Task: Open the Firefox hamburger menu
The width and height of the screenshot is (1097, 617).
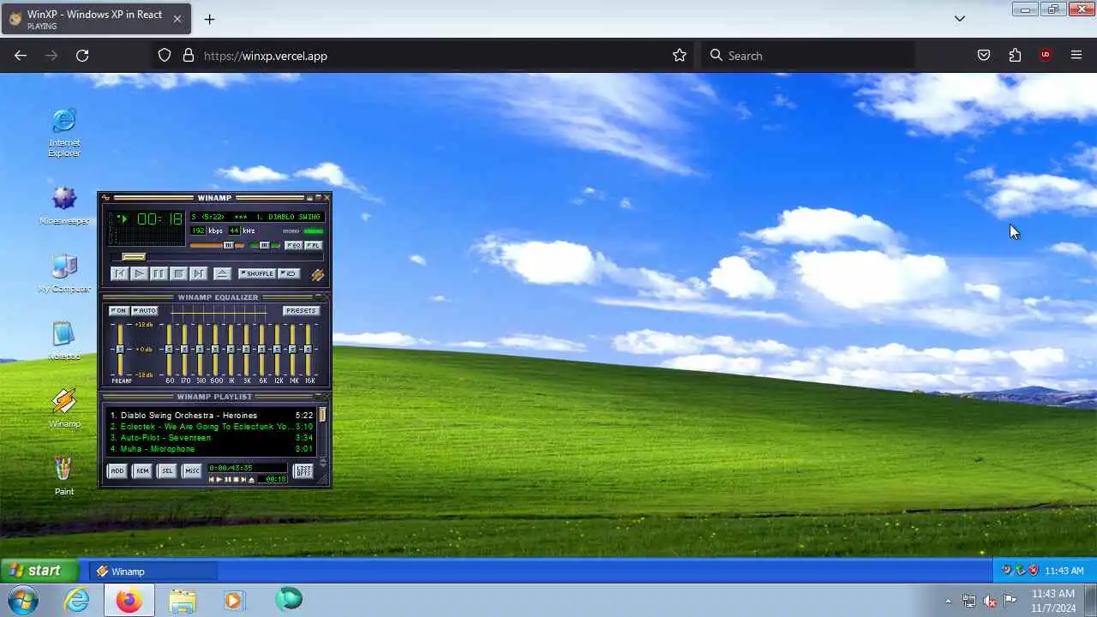Action: pyautogui.click(x=1076, y=56)
